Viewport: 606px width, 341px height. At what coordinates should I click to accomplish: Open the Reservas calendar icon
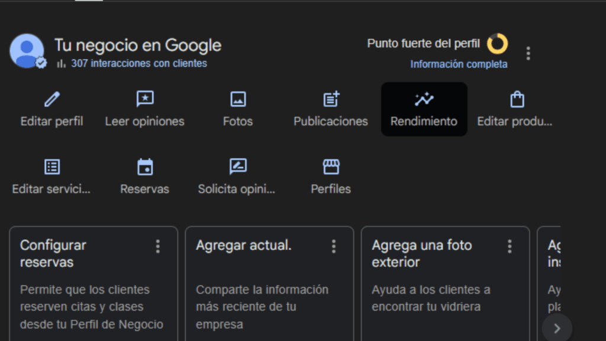click(x=145, y=166)
